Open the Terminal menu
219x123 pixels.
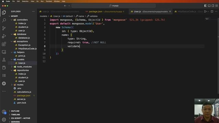point(49,1)
